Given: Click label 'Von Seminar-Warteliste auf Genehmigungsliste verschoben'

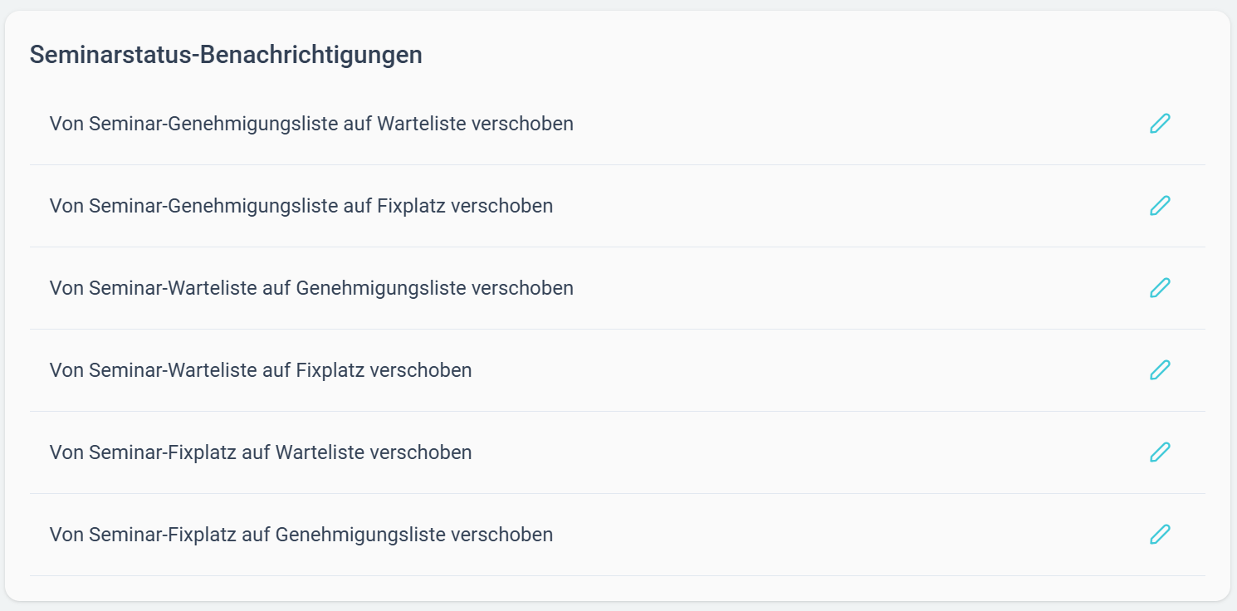Looking at the screenshot, I should pyautogui.click(x=311, y=288).
